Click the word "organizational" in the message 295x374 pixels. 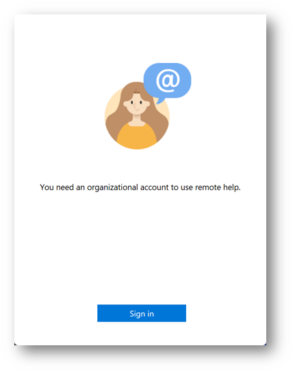(x=112, y=187)
